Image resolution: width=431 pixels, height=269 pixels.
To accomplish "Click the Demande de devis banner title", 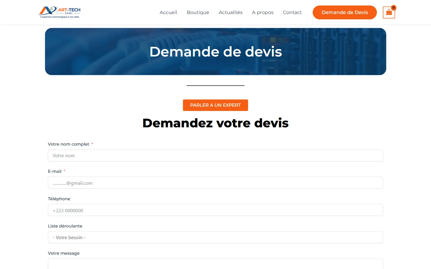I will 215,52.
